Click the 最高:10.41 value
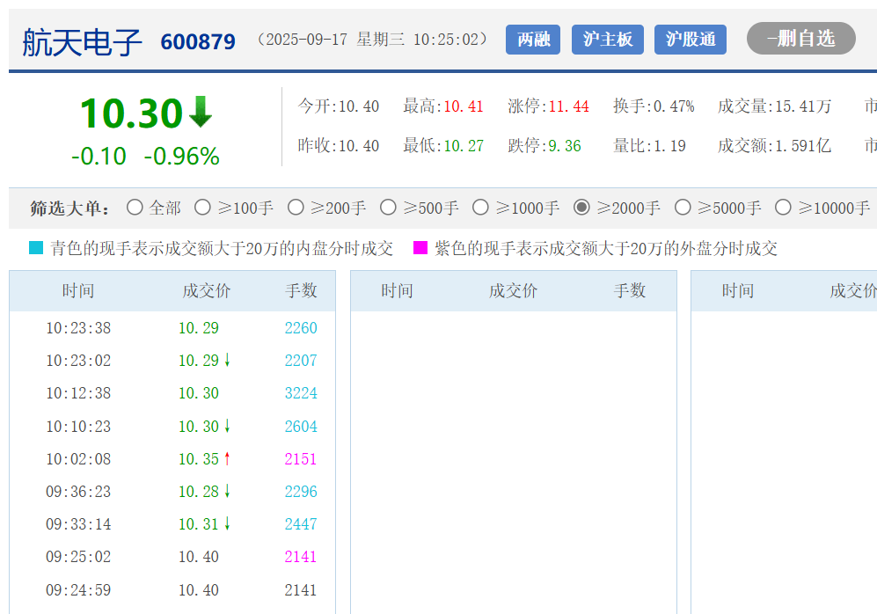The width and height of the screenshot is (877, 614). pyautogui.click(x=443, y=106)
